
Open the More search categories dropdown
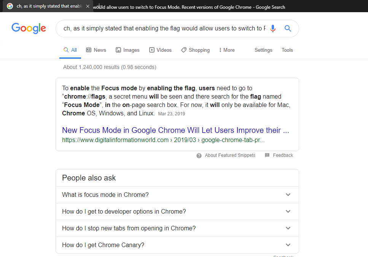click(x=226, y=50)
